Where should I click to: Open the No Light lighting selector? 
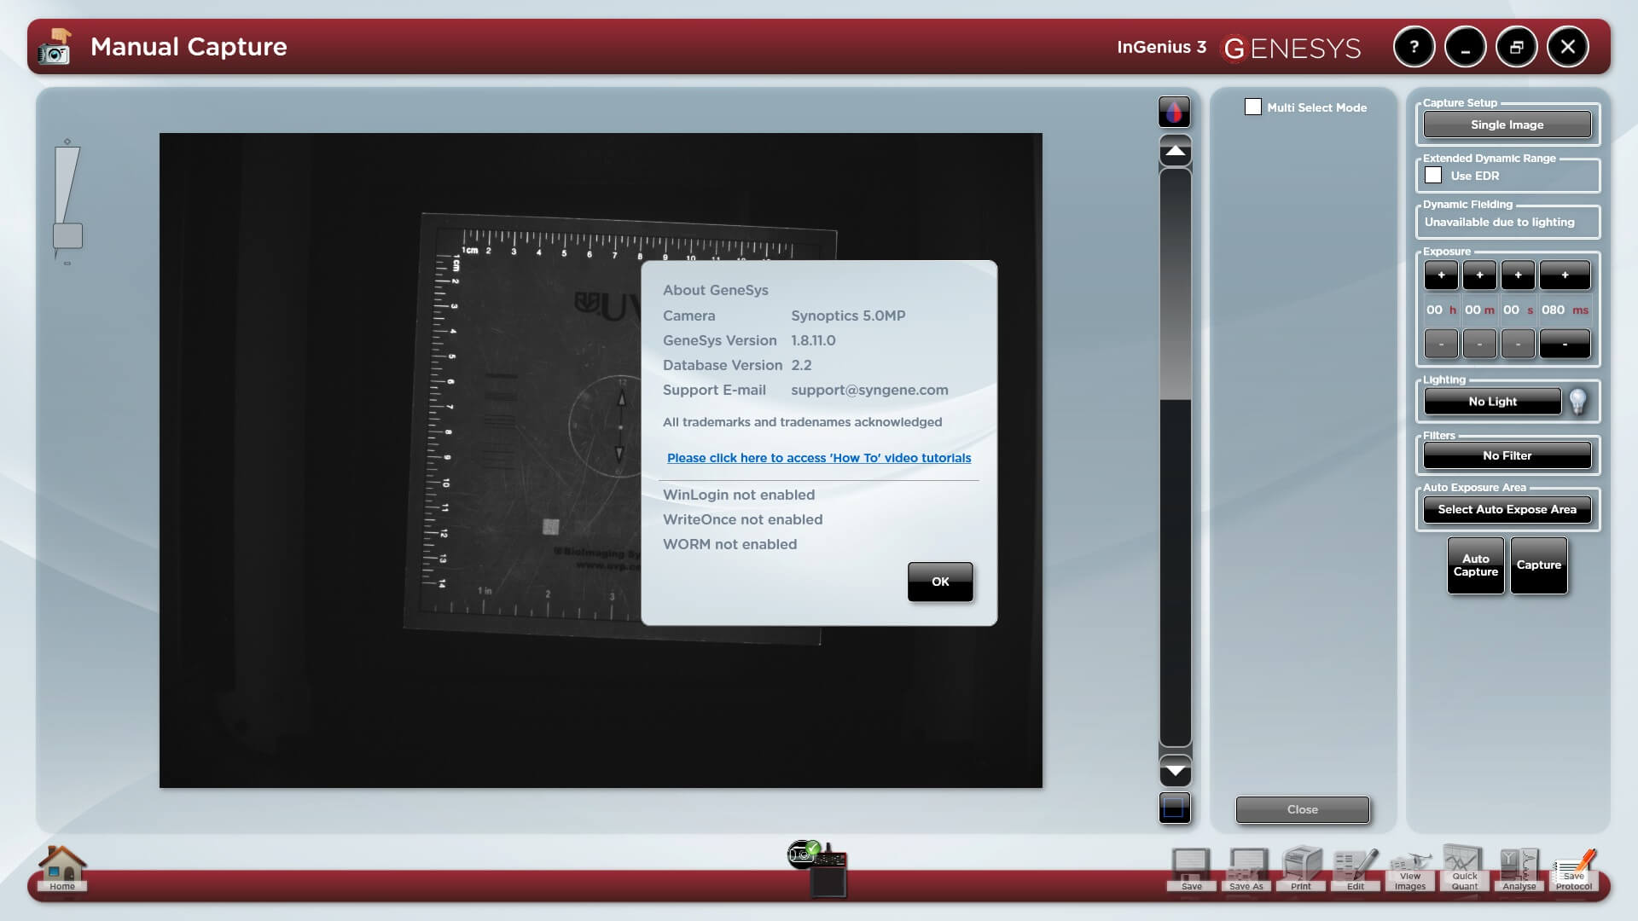pyautogui.click(x=1492, y=401)
